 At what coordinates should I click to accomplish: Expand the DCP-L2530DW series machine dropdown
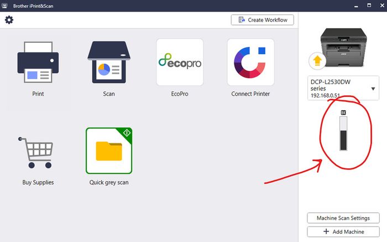tap(343, 88)
